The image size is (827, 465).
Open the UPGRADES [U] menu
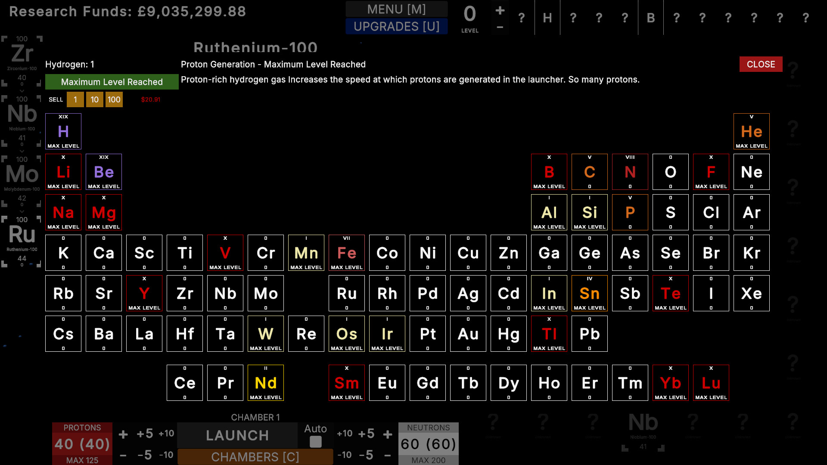[396, 26]
